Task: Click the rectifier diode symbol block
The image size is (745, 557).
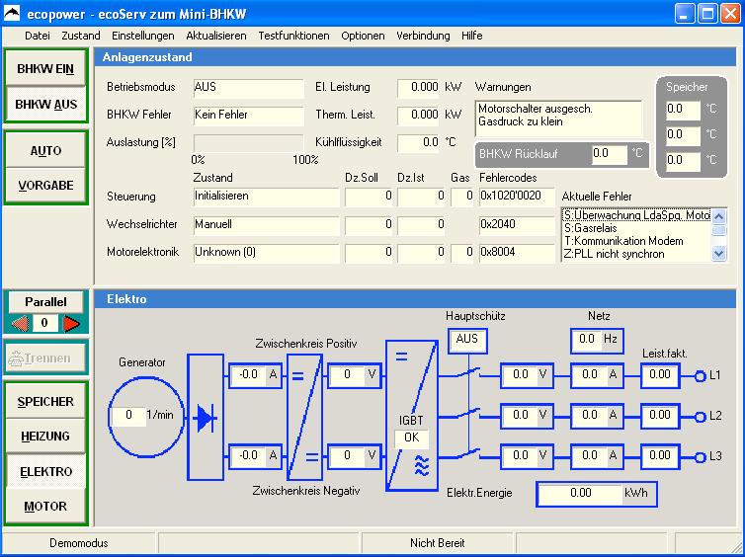Action: [x=206, y=418]
